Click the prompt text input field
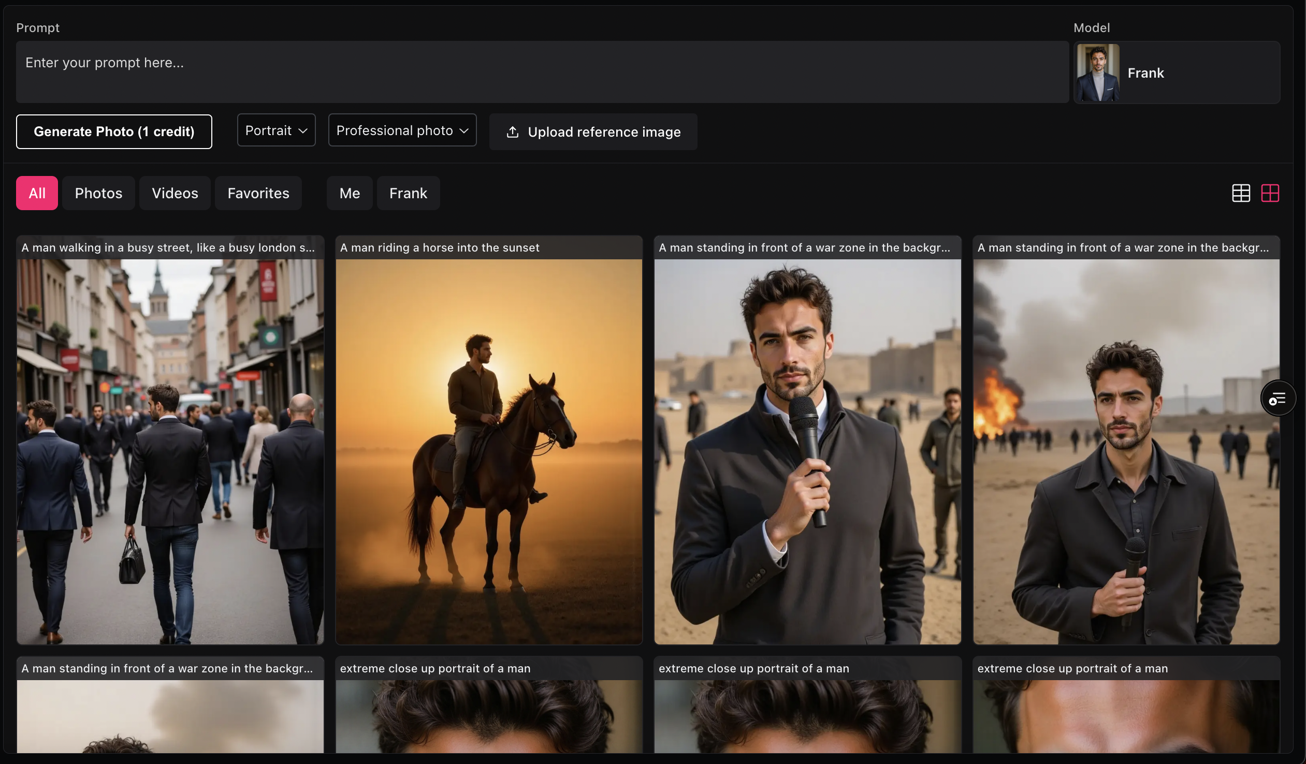Screen dimensions: 1306x764 [x=542, y=72]
